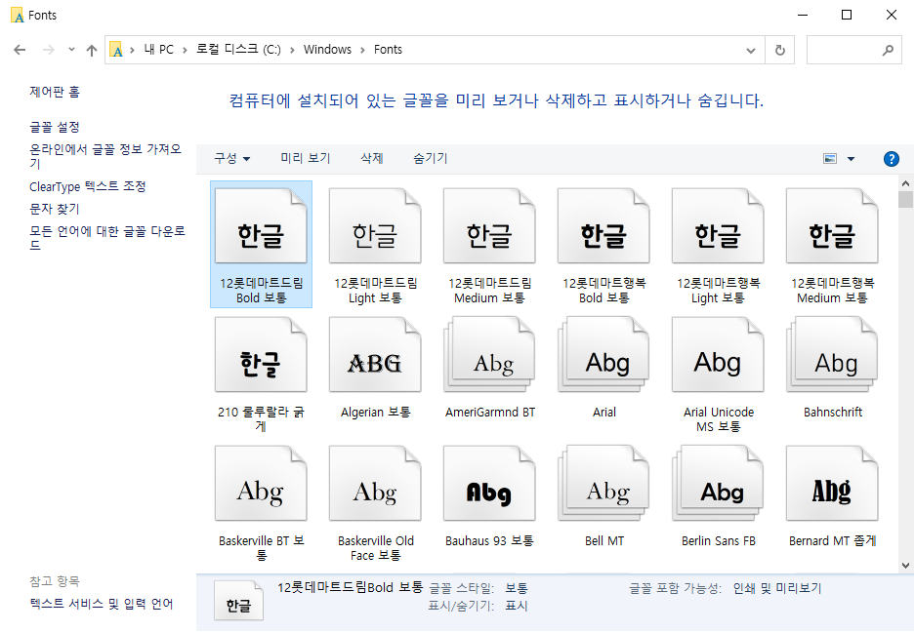Select the AmeriGarmnd BT font family icon
Image resolution: width=915 pixels, height=632 pixels.
(x=489, y=354)
